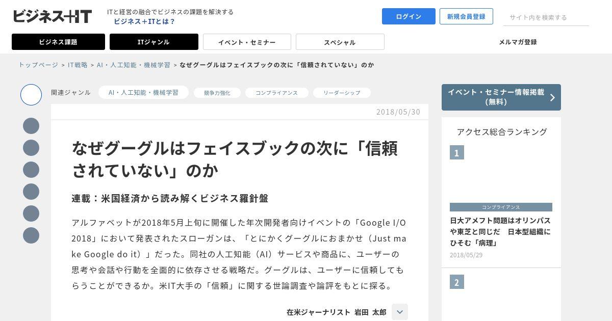This screenshot has height=321, width=612.
Task: Click the ビジネス+IT site logo
Action: coord(52,16)
